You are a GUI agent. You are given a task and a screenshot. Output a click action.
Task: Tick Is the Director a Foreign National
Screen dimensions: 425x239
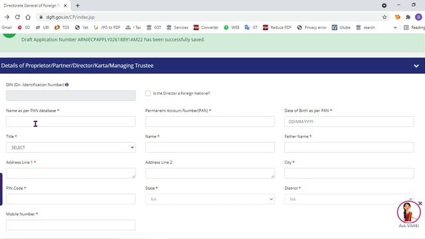tap(148, 93)
